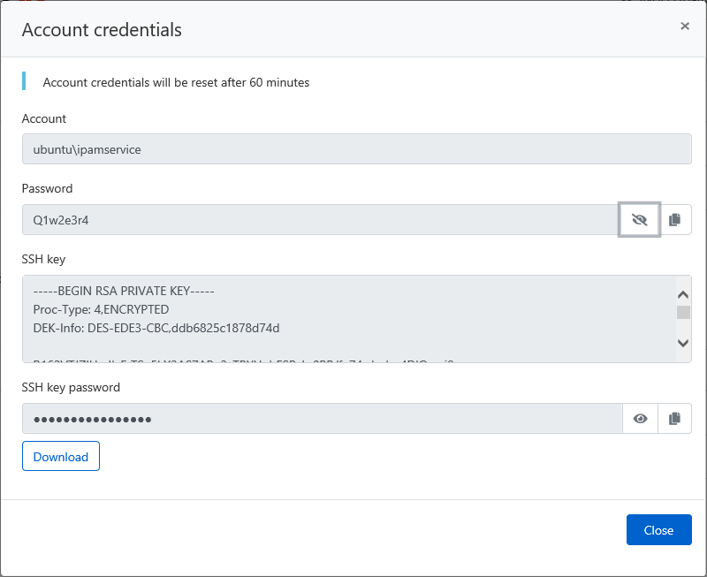Click the Account field showing ubuntu\ipamservice
The width and height of the screenshot is (707, 577).
pyautogui.click(x=356, y=149)
